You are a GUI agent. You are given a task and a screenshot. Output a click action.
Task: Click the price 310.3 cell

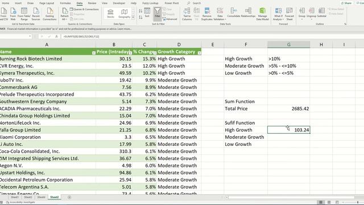[114, 151]
